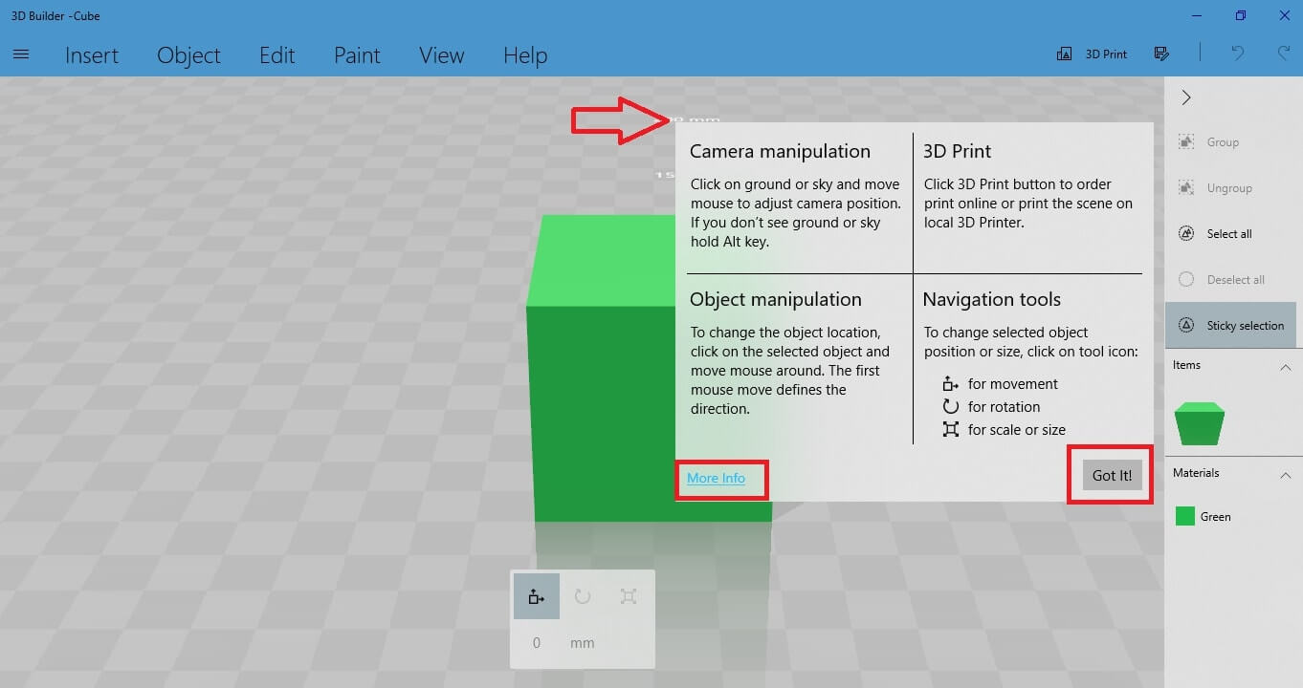Image resolution: width=1303 pixels, height=688 pixels.
Task: Open the Object menu
Action: 188,55
